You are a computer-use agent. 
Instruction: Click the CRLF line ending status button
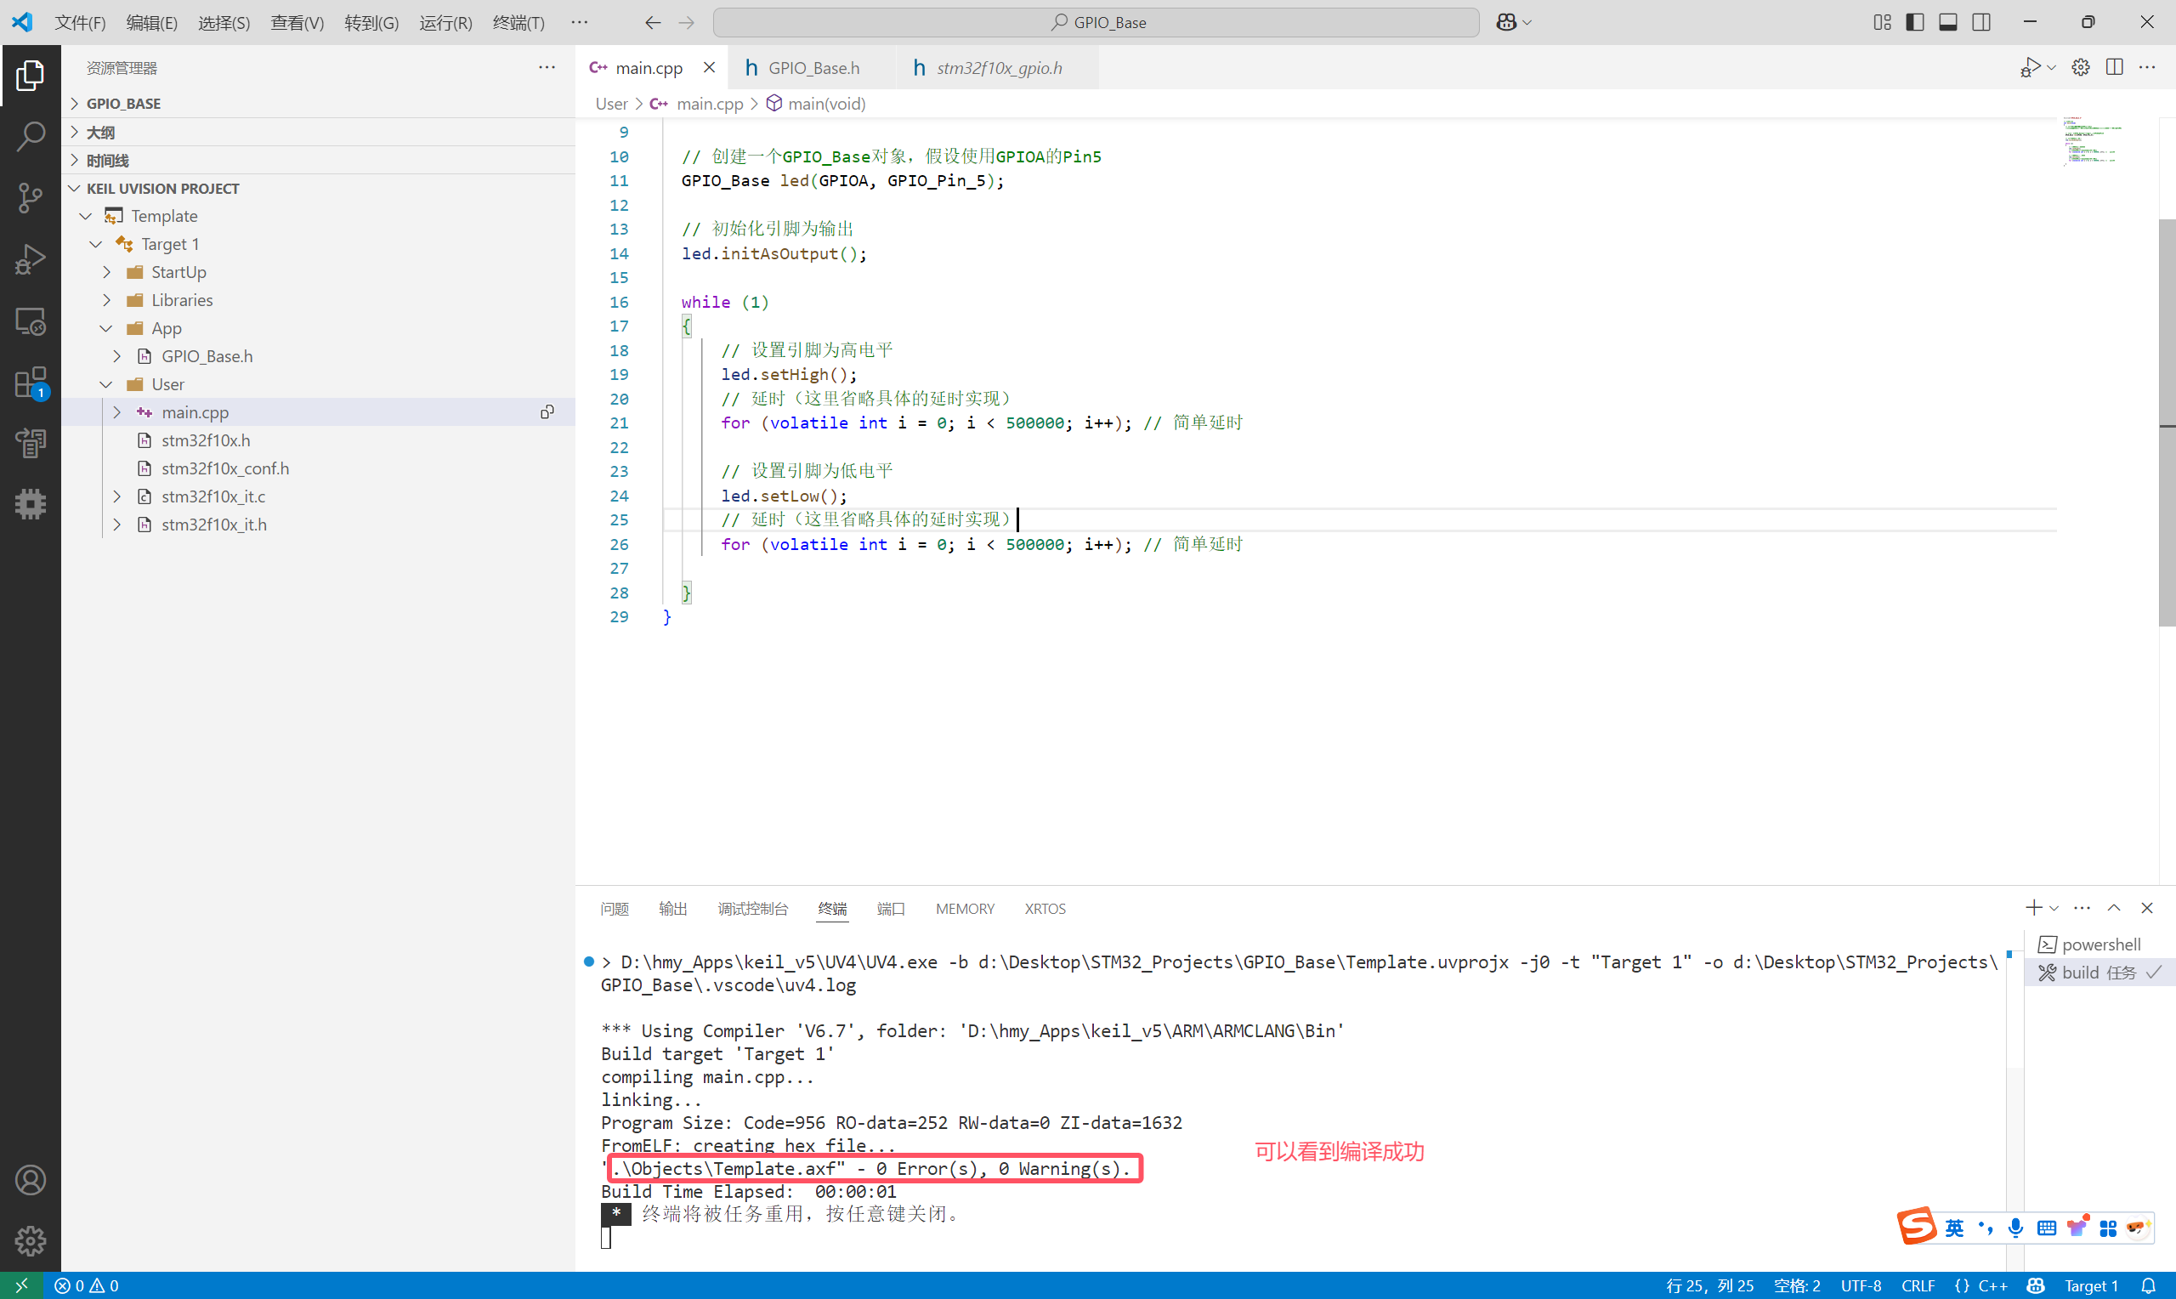coord(1917,1285)
